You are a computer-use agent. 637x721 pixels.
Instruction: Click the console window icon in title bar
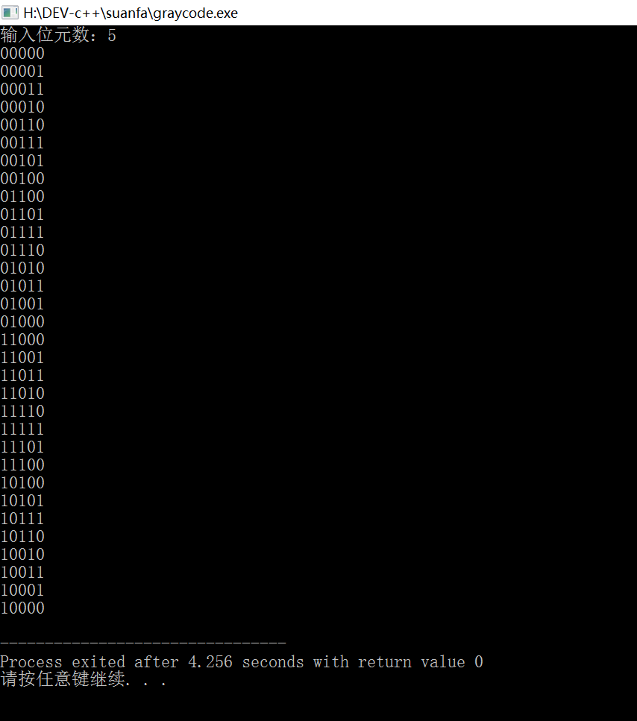10,13
